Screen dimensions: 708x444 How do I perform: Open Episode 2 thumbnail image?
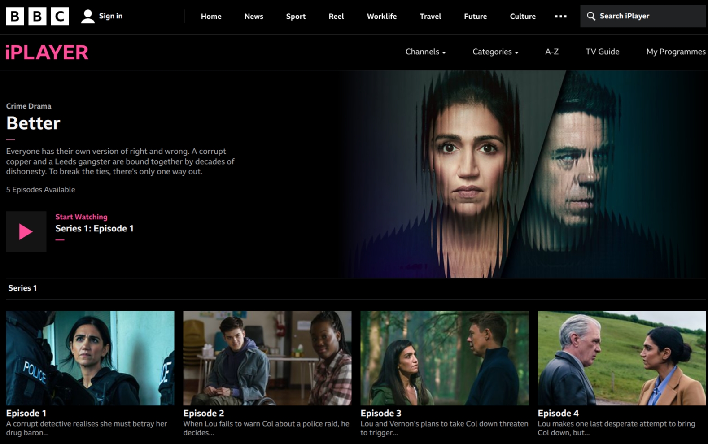(x=267, y=358)
